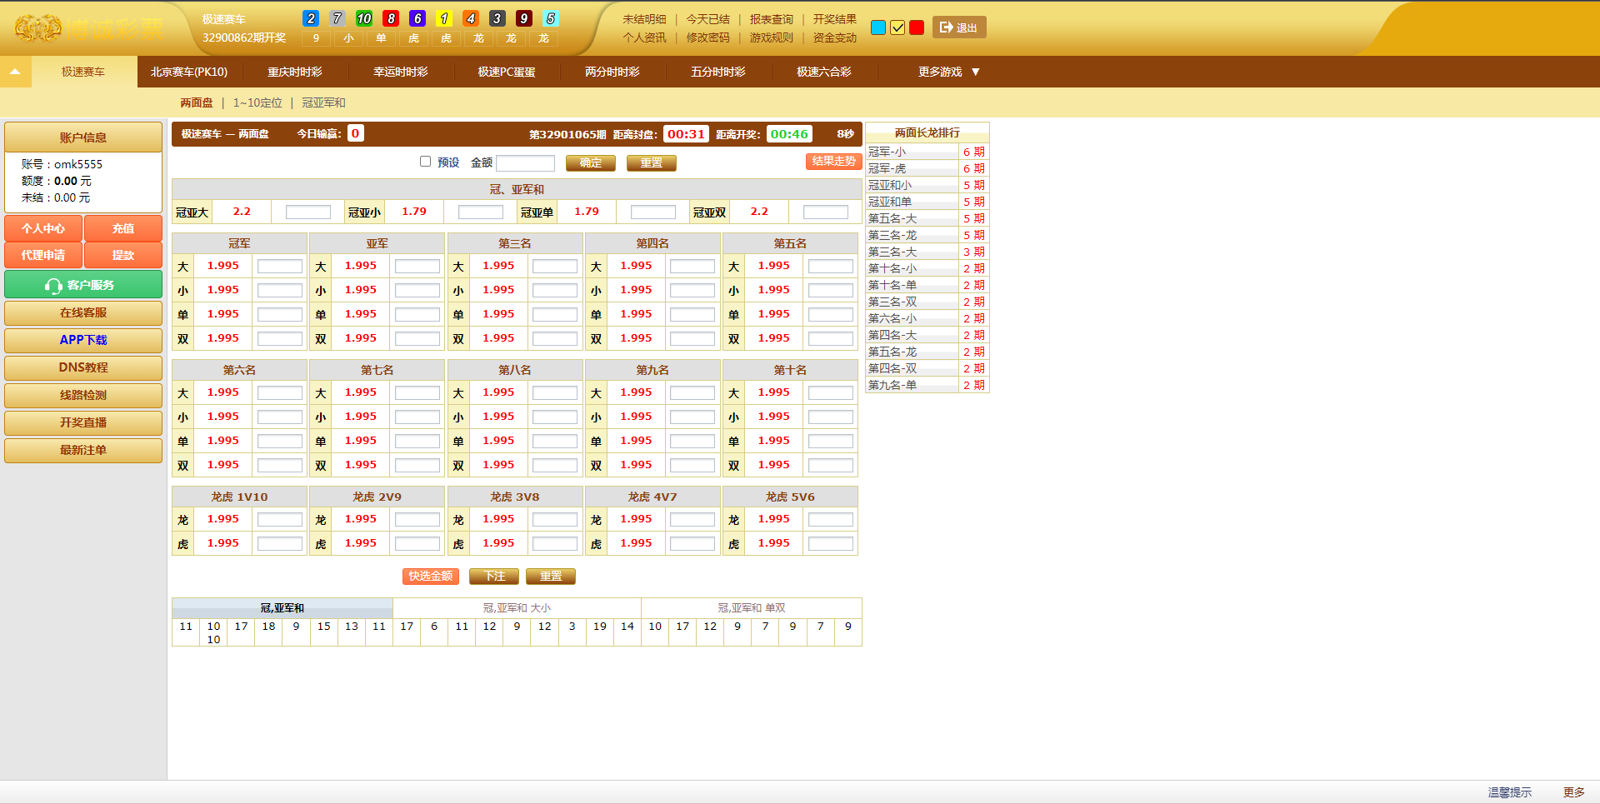Screen dimensions: 1600x804
Task: Select the yellow checked theme box
Action: click(x=897, y=27)
